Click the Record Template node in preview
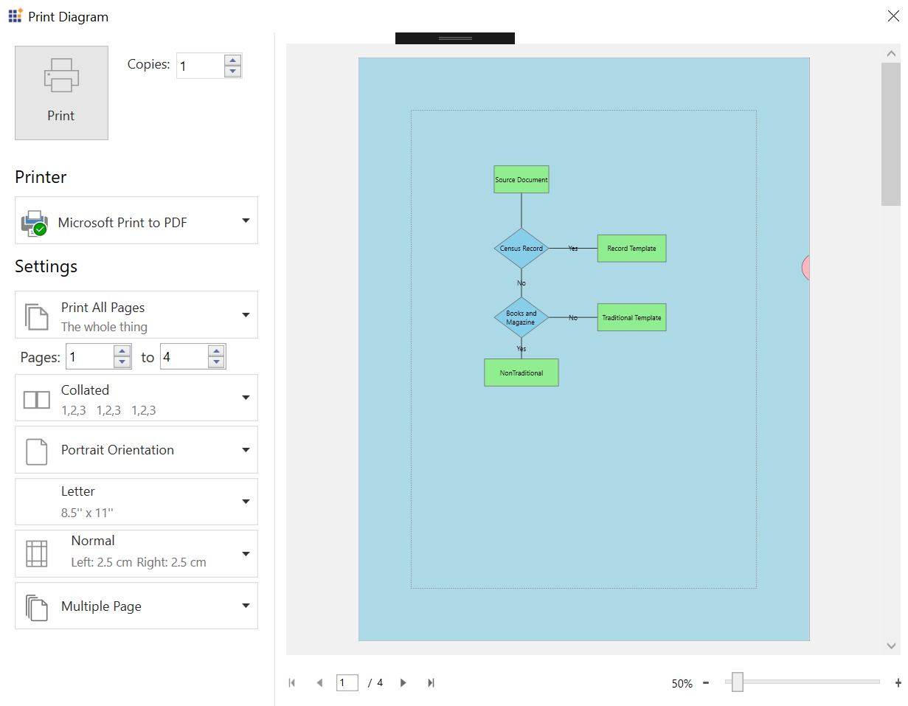908x706 pixels. click(631, 248)
